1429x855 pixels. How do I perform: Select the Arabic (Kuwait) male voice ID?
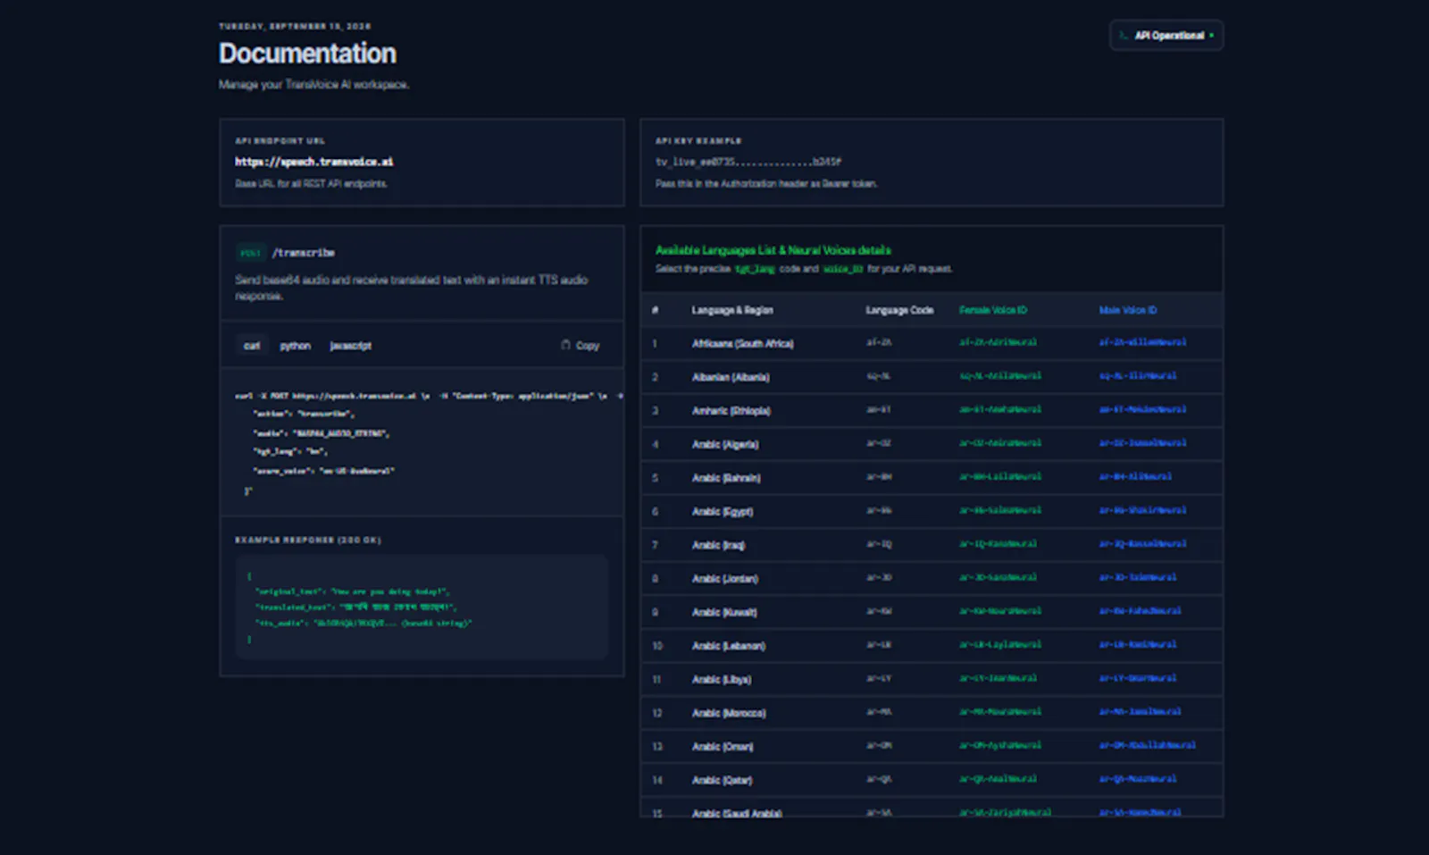pos(1141,611)
